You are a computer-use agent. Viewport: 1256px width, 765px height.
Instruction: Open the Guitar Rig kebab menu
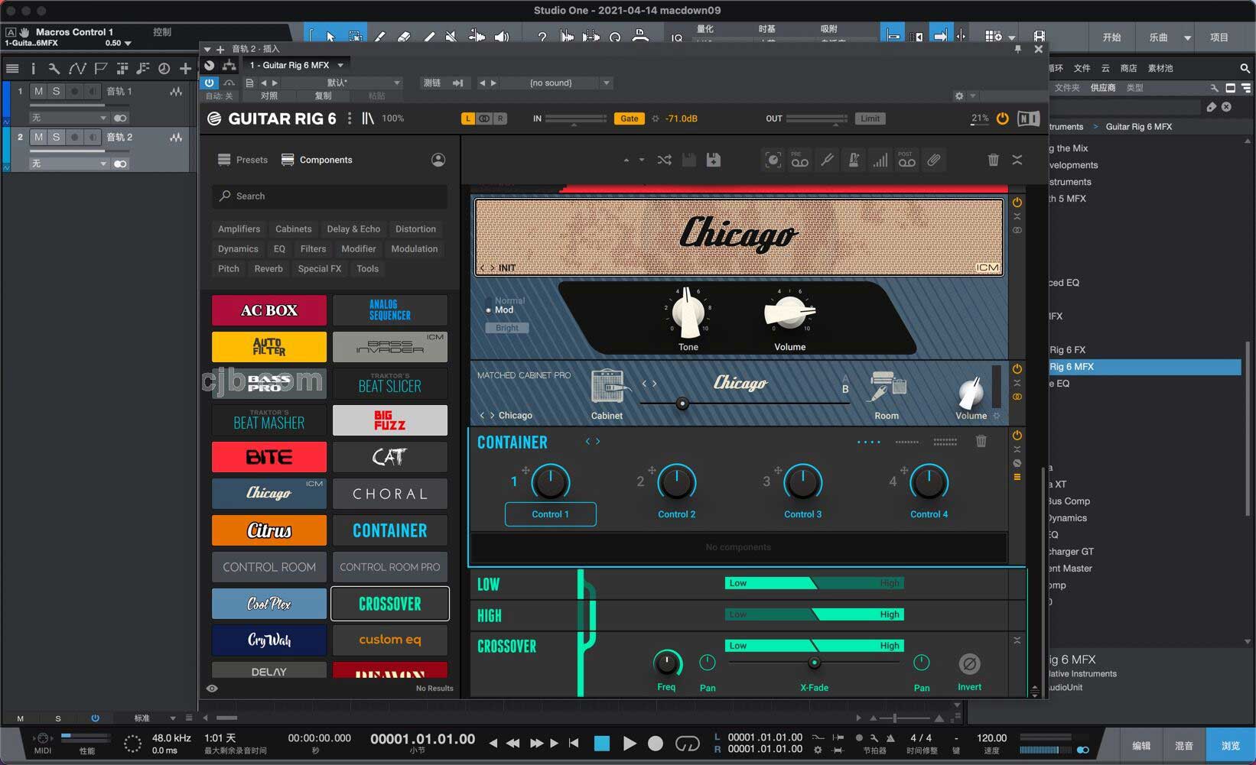350,118
